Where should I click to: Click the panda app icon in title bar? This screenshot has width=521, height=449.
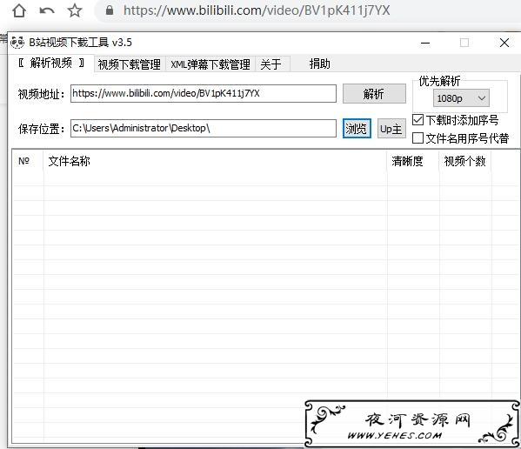pyautogui.click(x=17, y=43)
